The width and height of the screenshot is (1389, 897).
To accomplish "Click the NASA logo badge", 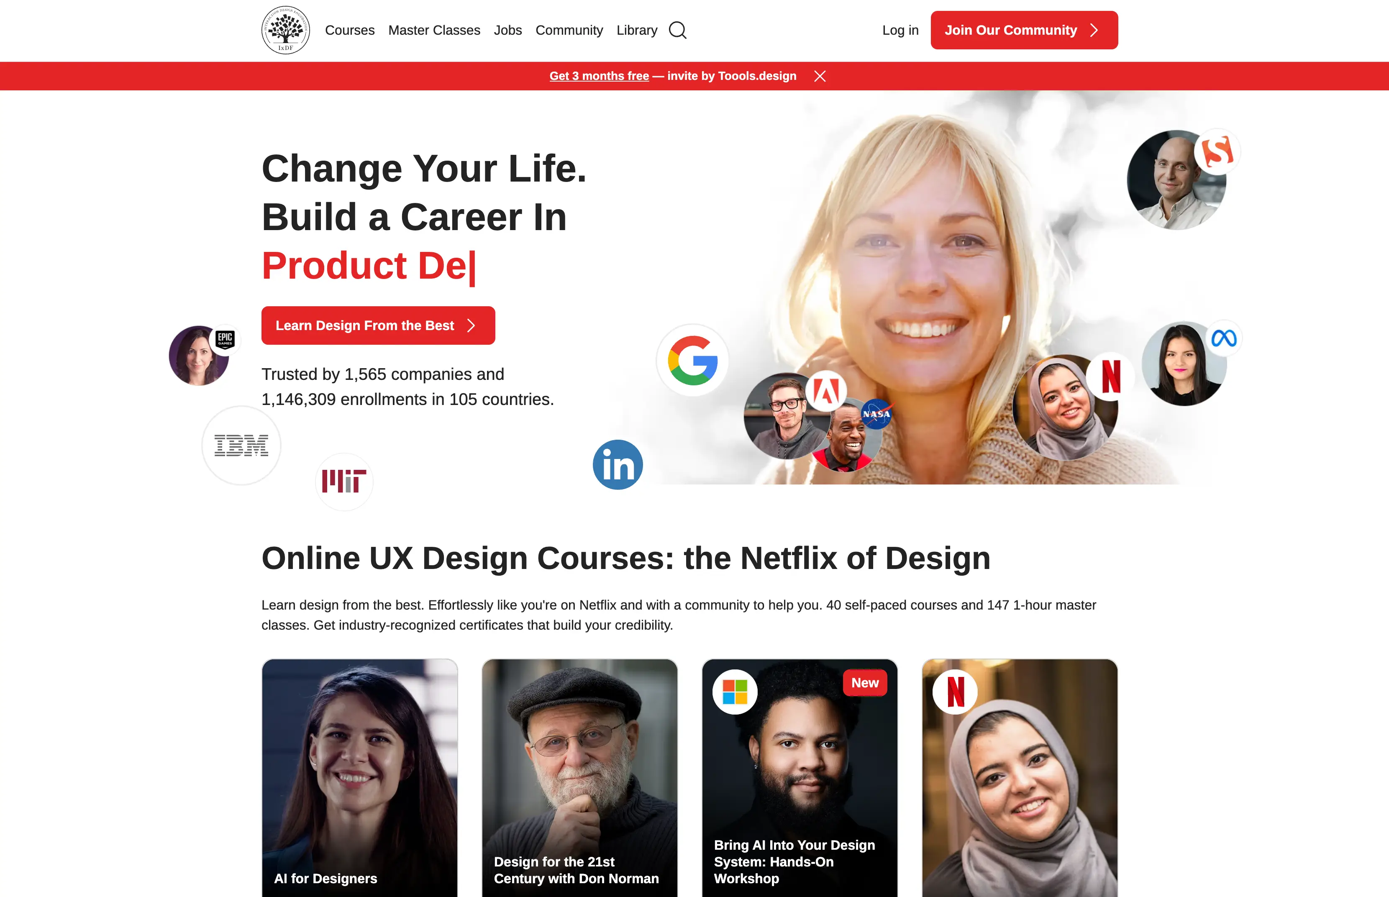I will [876, 414].
